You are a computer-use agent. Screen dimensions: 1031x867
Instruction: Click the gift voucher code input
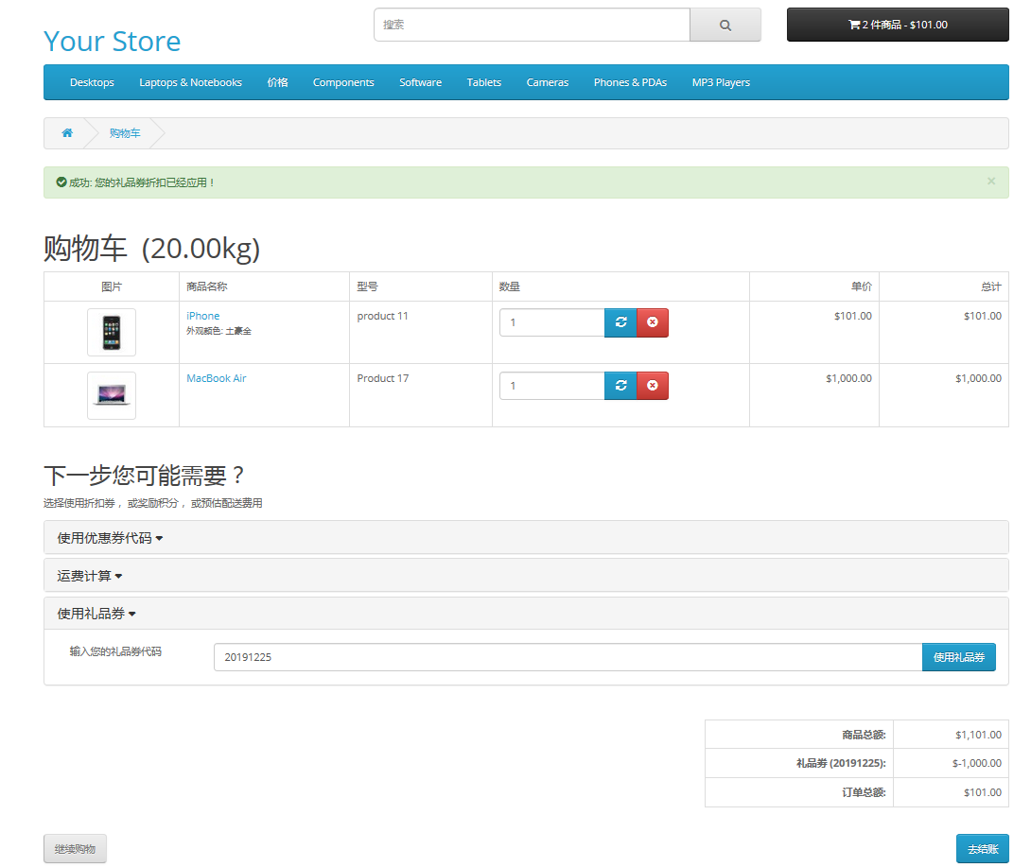(568, 657)
